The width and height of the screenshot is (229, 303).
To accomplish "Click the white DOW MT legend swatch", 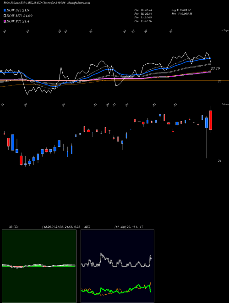I will [x=5, y=16].
